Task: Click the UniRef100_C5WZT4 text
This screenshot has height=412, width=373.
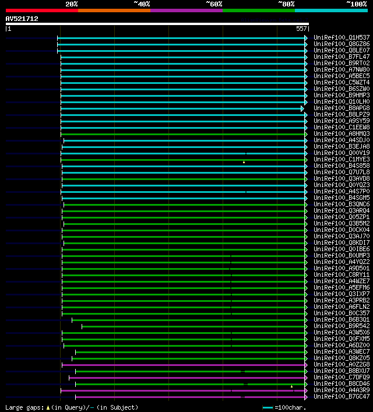Action: pos(342,83)
